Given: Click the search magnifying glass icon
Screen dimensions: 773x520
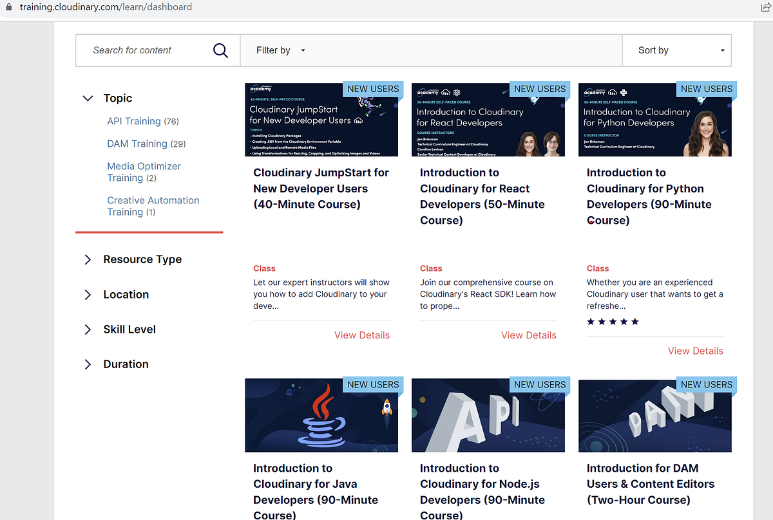Looking at the screenshot, I should point(220,50).
